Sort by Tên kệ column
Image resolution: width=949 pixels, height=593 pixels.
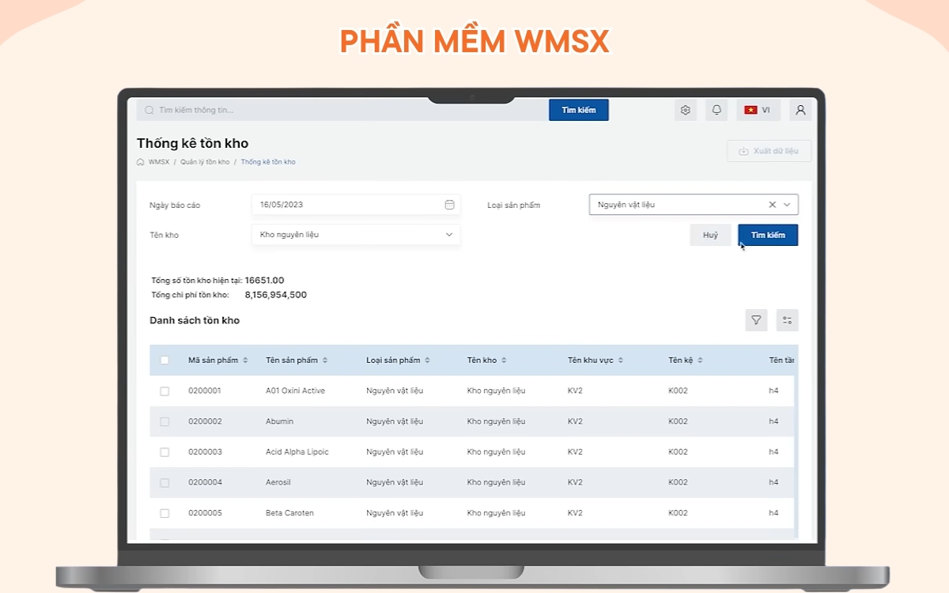click(701, 361)
